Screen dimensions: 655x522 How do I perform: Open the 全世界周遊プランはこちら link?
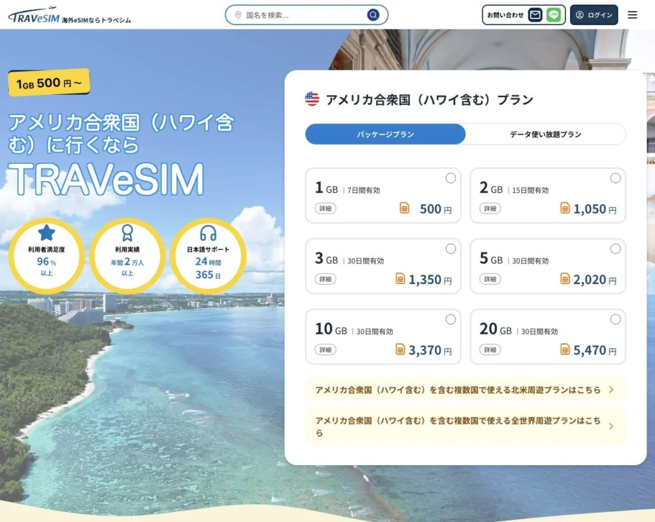pos(466,427)
